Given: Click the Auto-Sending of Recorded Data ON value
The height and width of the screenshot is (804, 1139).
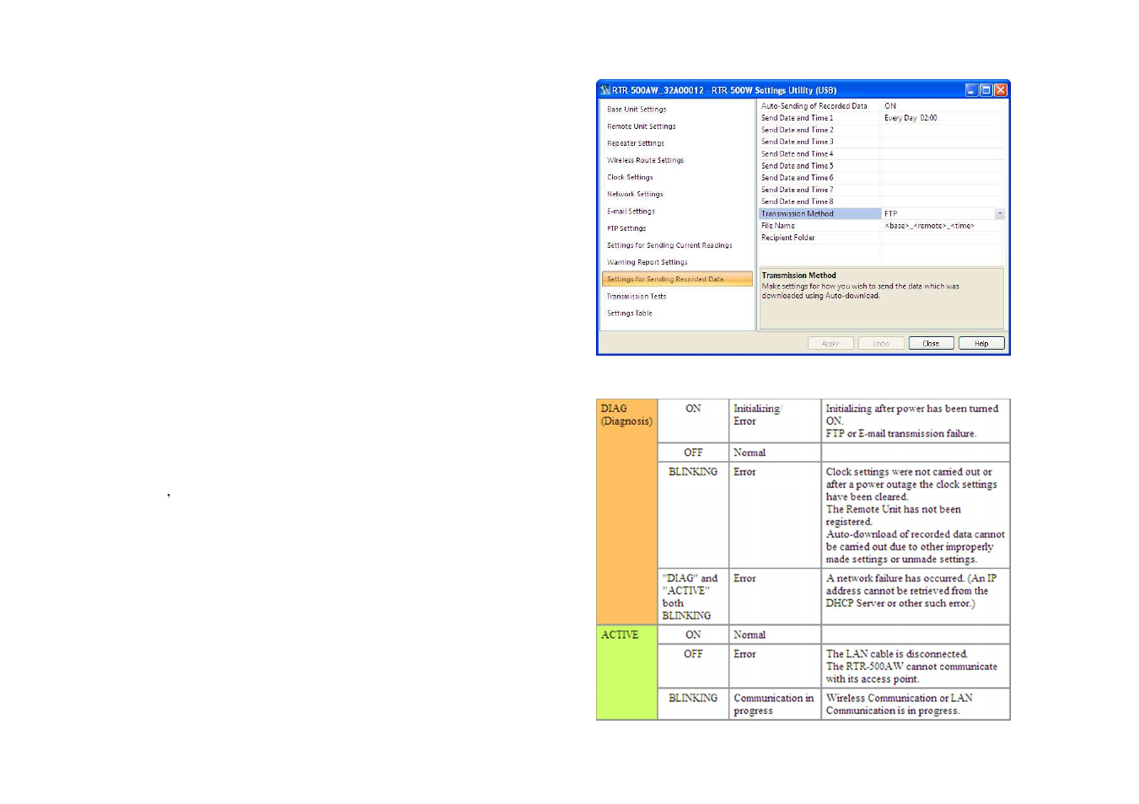Looking at the screenshot, I should click(x=943, y=106).
